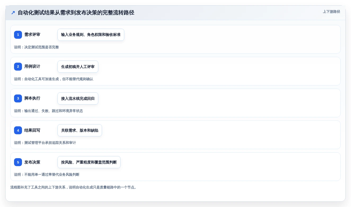The image size is (351, 207).
Task: Click the 上下游路径 label
Action: pyautogui.click(x=331, y=12)
